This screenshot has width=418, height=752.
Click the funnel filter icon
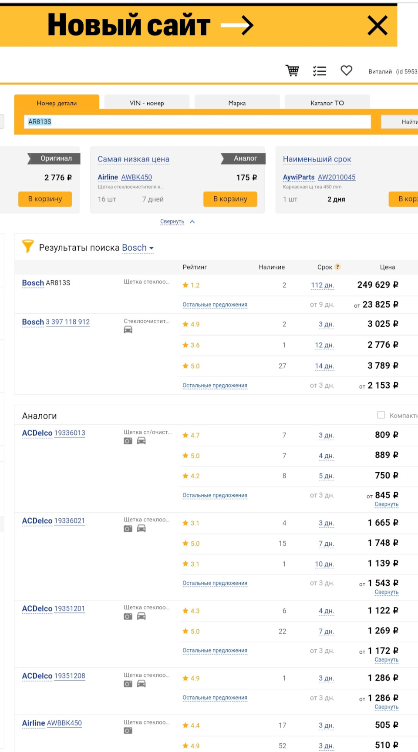click(28, 246)
